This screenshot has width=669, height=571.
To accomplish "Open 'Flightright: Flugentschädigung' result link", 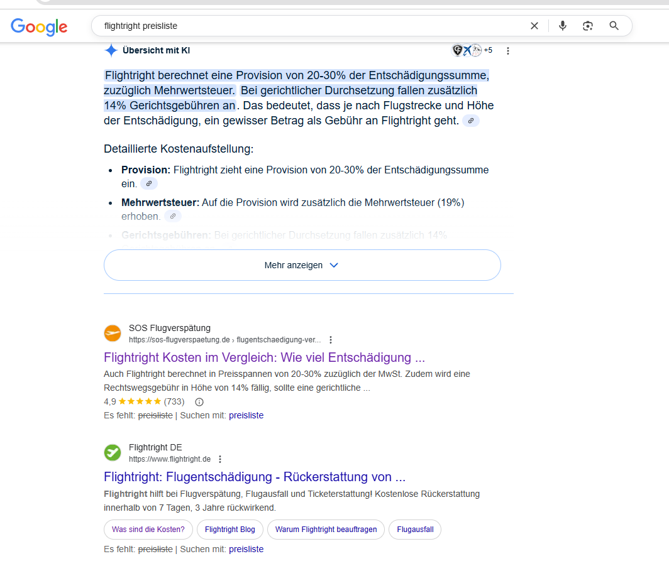I will pos(255,476).
